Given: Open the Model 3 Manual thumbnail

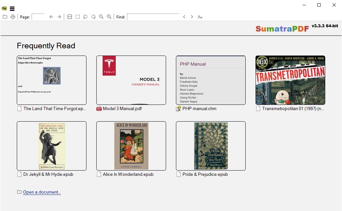Looking at the screenshot, I should point(131,80).
